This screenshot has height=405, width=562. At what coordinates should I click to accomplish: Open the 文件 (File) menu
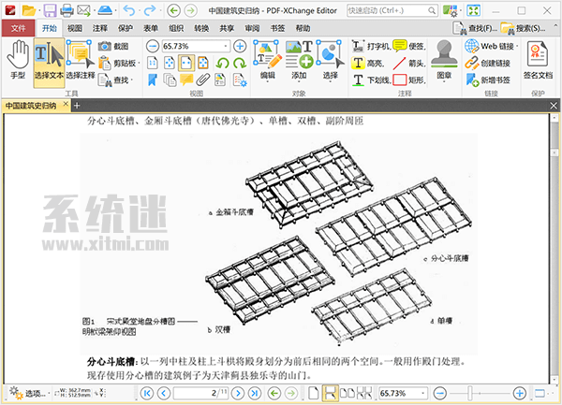(x=18, y=28)
